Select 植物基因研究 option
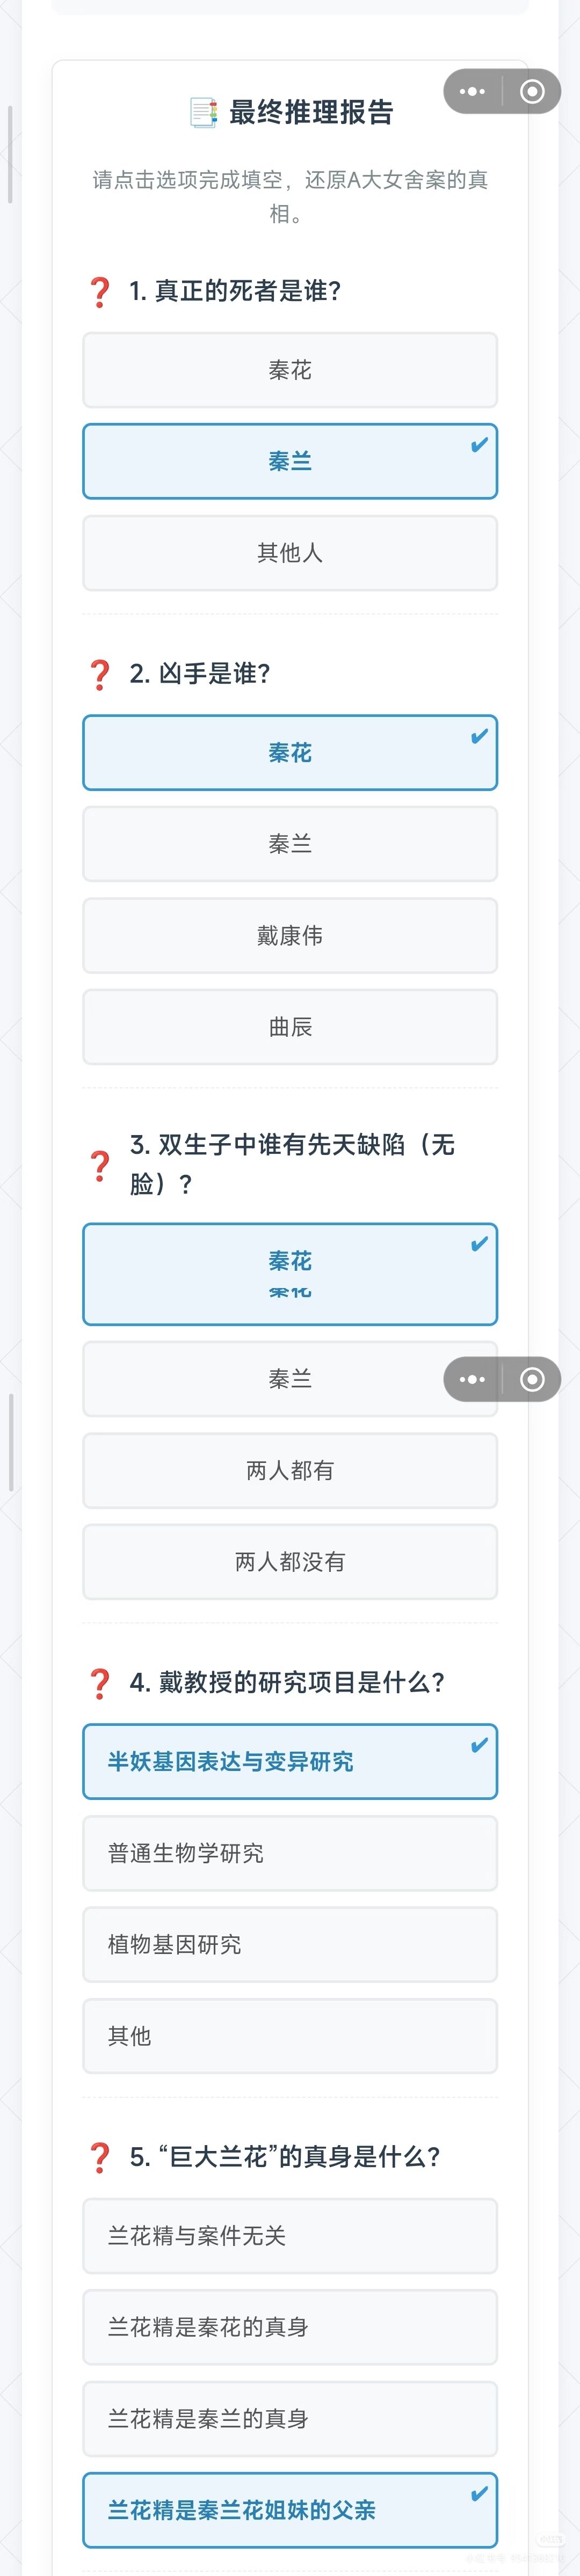Image resolution: width=580 pixels, height=2576 pixels. tap(290, 1944)
